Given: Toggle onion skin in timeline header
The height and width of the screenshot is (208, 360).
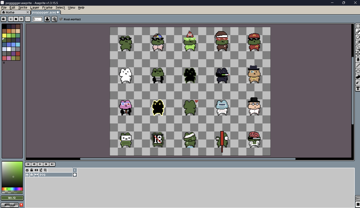Looking at the screenshot, I should tap(45, 170).
